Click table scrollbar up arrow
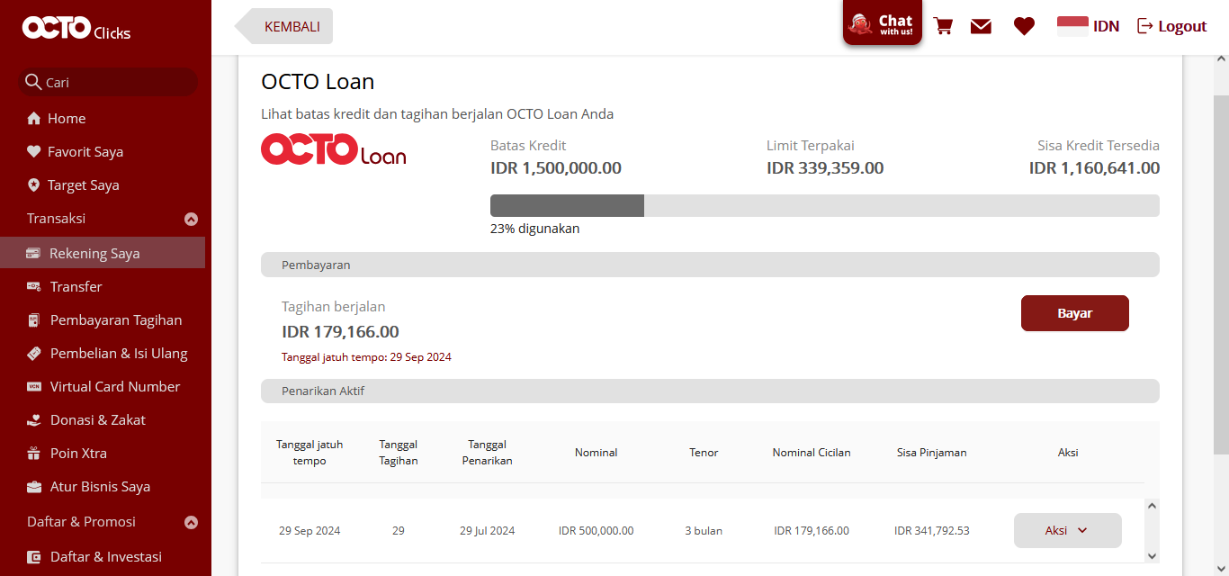Image resolution: width=1229 pixels, height=576 pixels. [x=1153, y=506]
